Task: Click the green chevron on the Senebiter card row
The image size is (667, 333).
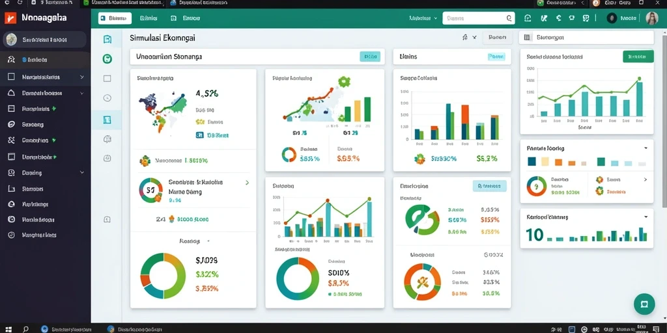Action: (x=247, y=183)
